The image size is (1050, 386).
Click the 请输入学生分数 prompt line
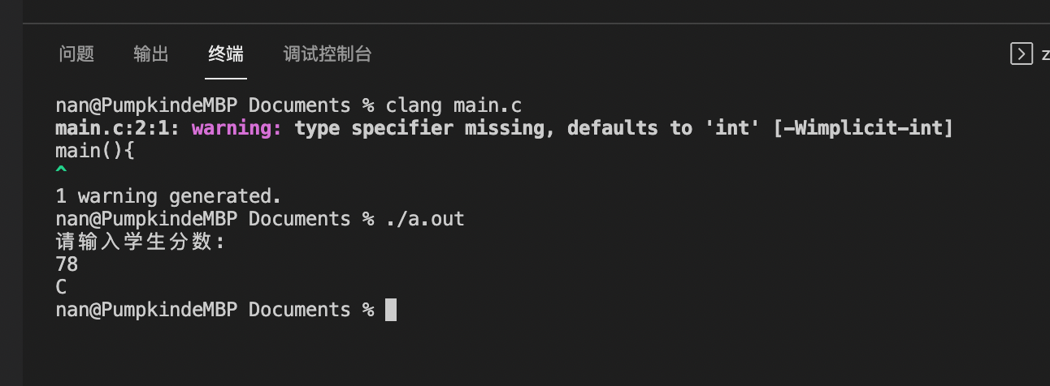[140, 242]
